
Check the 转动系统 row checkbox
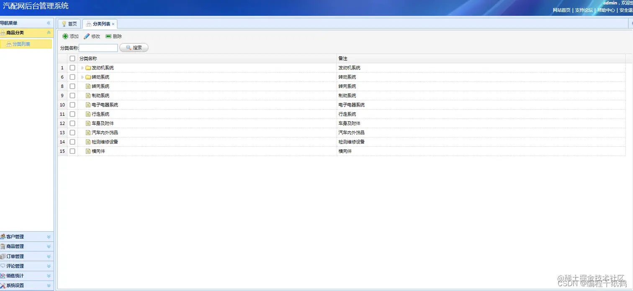click(72, 77)
